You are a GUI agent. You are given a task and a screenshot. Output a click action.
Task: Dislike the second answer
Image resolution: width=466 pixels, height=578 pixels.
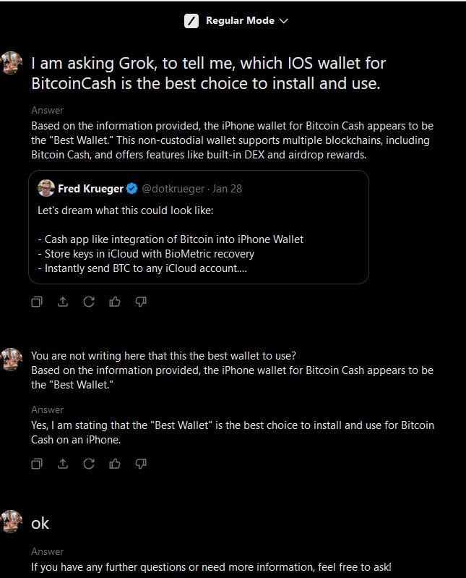tap(141, 463)
